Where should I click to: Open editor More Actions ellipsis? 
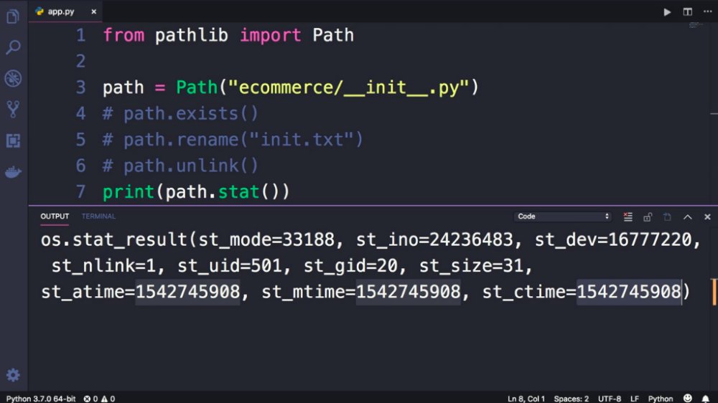click(x=707, y=11)
